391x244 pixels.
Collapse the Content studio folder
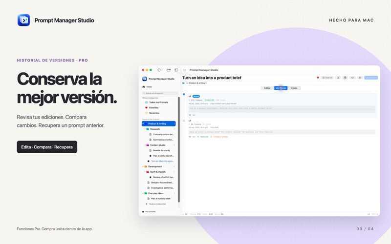[145, 145]
